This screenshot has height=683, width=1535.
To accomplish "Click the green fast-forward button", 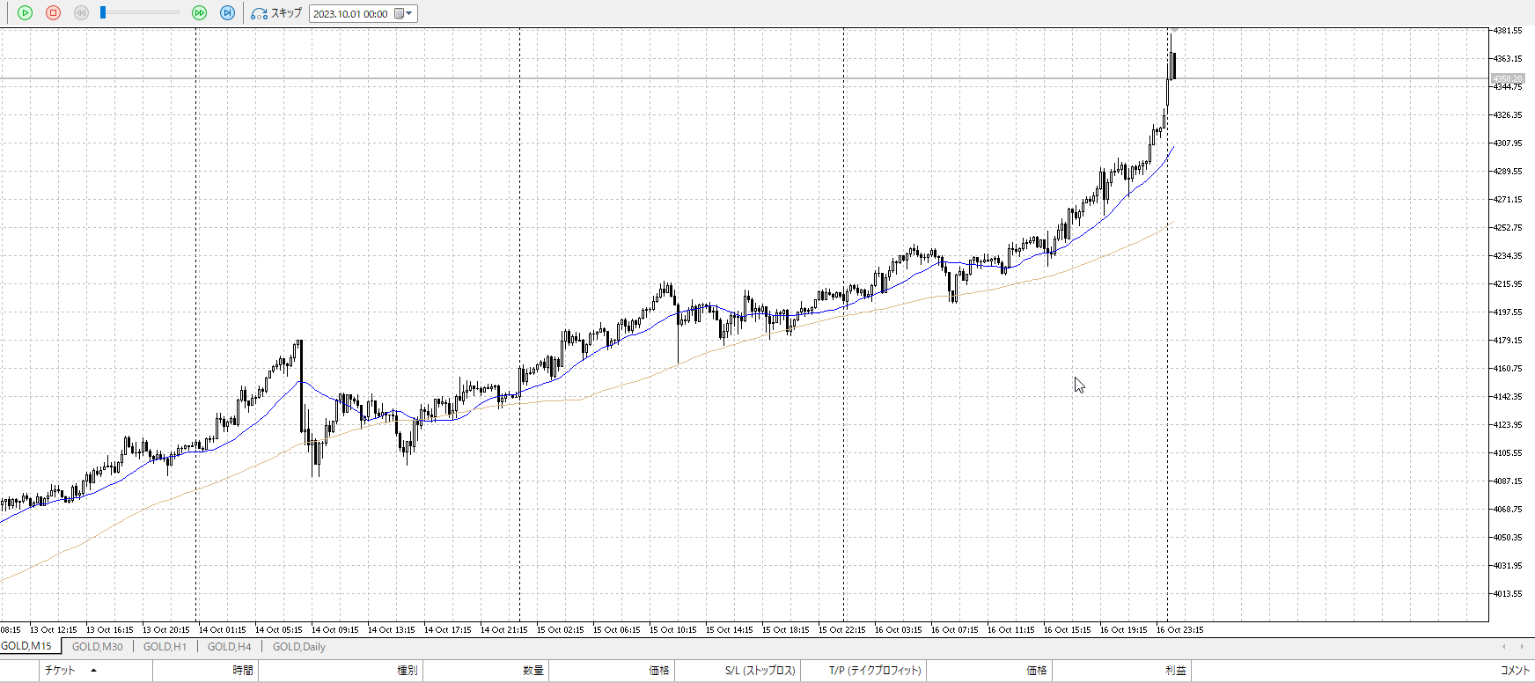I will pos(200,13).
